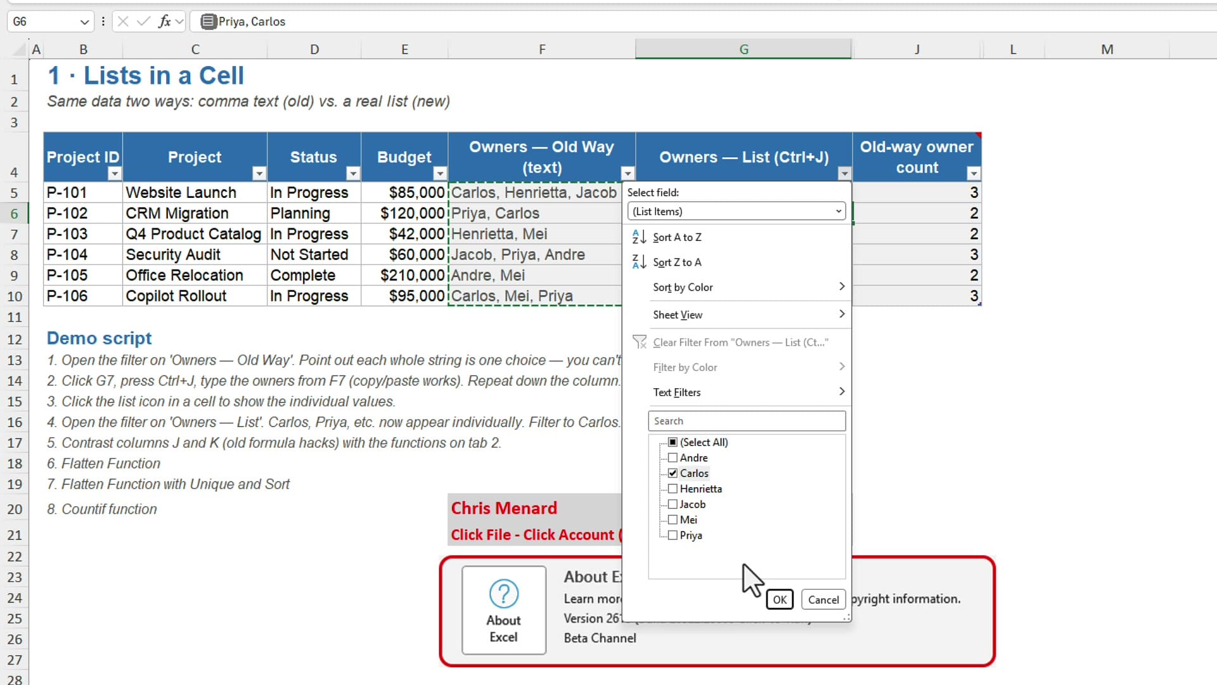Open the Budget column filter dropdown
This screenshot has height=685, width=1217.
pyautogui.click(x=440, y=173)
